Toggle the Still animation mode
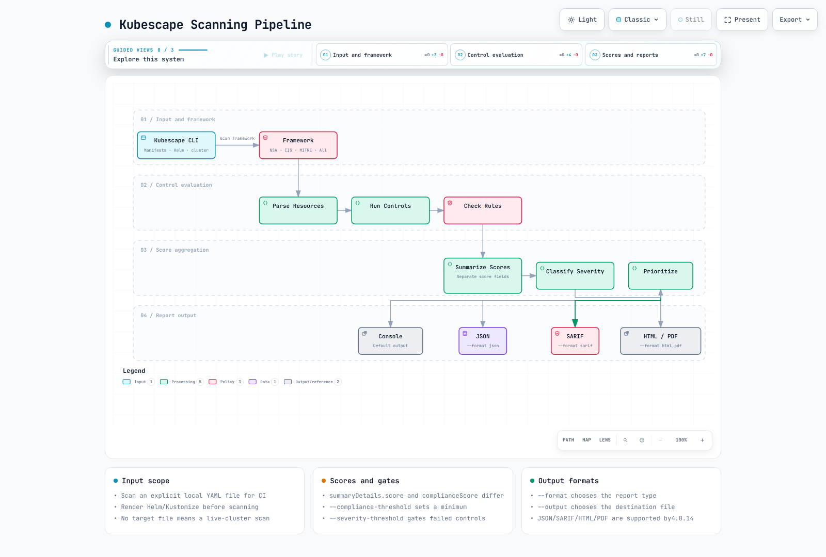Image resolution: width=826 pixels, height=557 pixels. point(691,20)
